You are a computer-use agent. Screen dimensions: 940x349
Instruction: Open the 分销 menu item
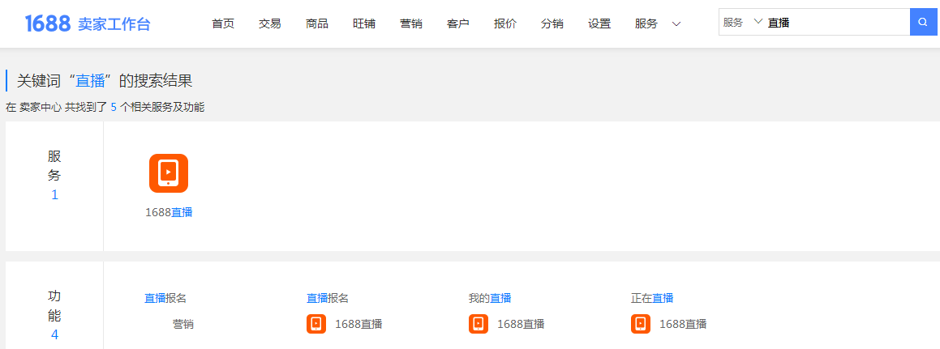[552, 23]
